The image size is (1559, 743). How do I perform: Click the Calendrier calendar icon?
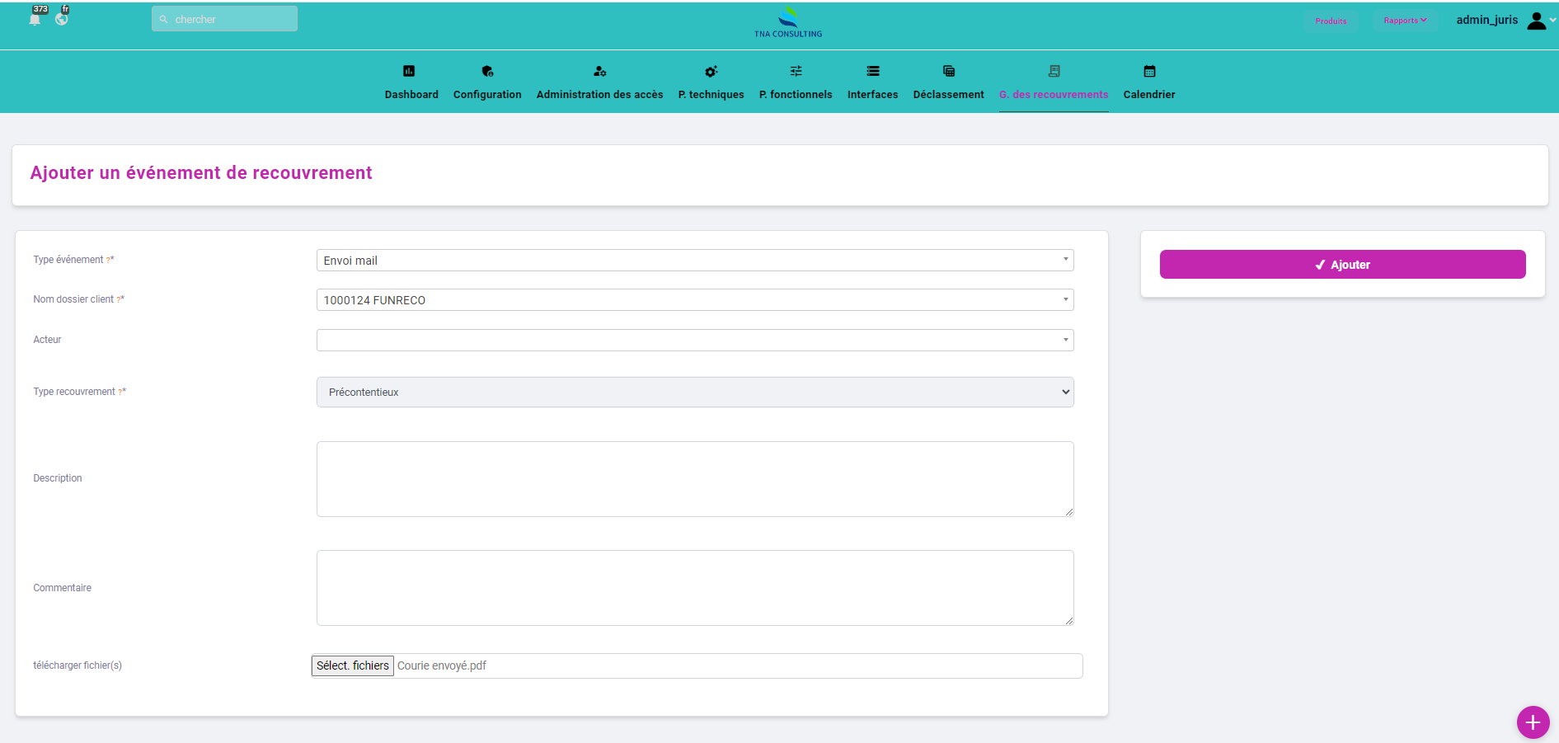[x=1149, y=71]
